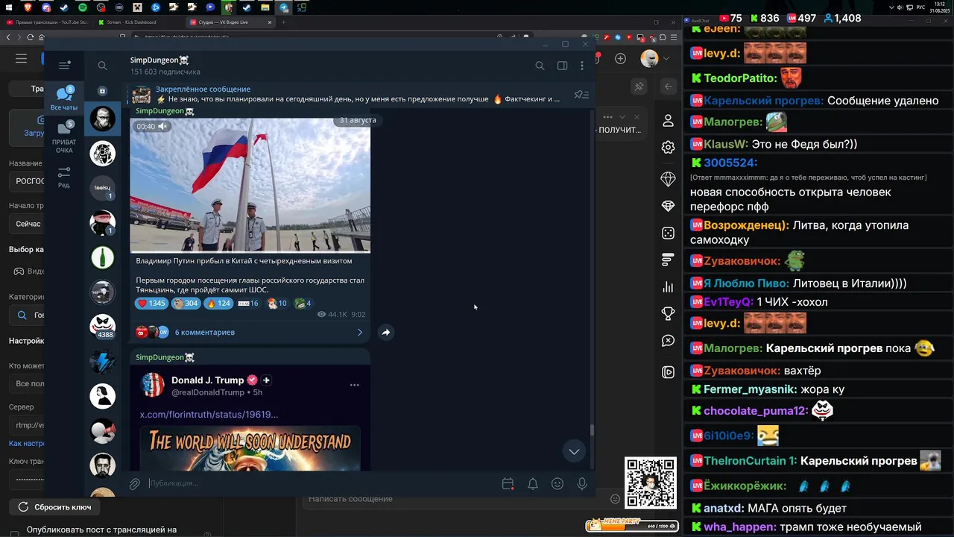This screenshot has width=954, height=537.
Task: Open Windows Start menu
Action: [x=9, y=7]
